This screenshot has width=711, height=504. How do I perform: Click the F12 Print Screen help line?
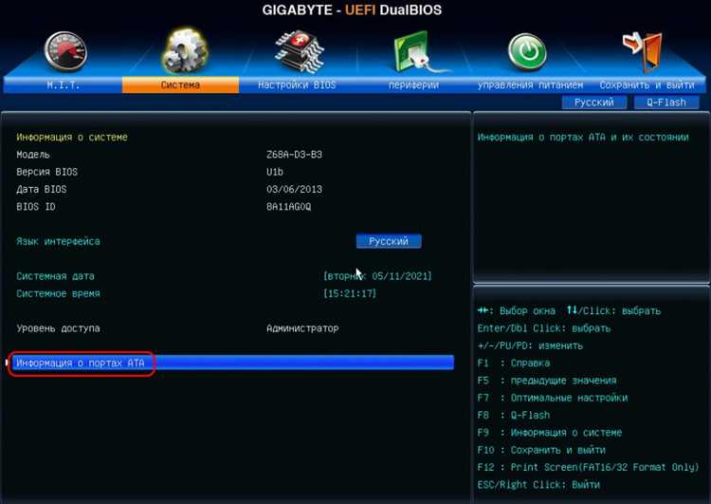588,467
